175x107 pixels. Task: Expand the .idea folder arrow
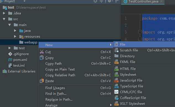[x=4, y=13]
